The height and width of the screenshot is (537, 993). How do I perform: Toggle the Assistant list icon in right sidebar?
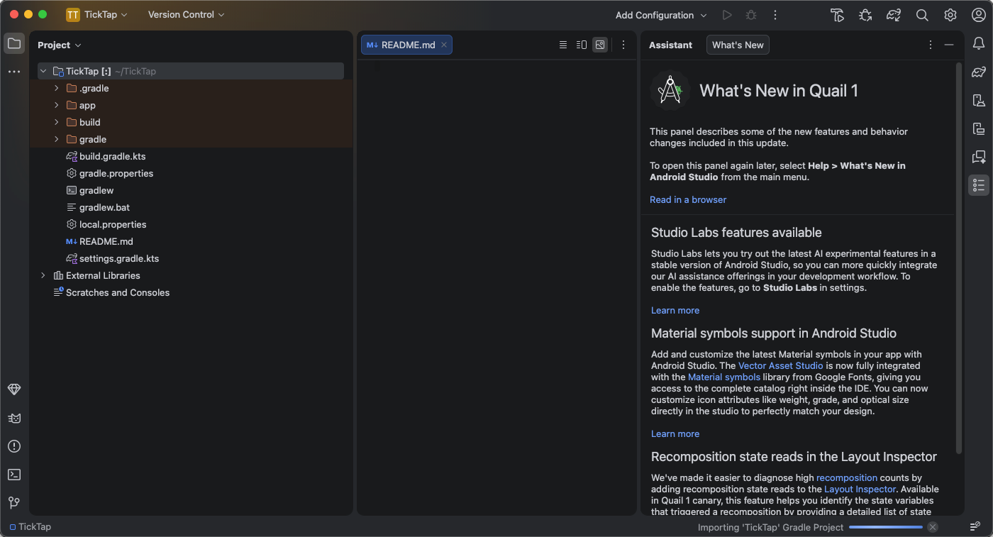[979, 185]
